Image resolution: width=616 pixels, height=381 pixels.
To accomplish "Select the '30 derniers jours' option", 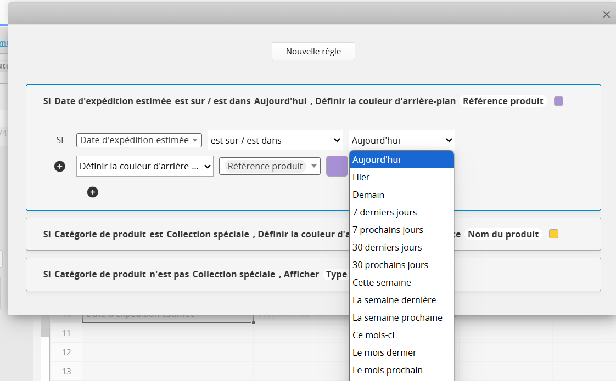I will pos(401,248).
